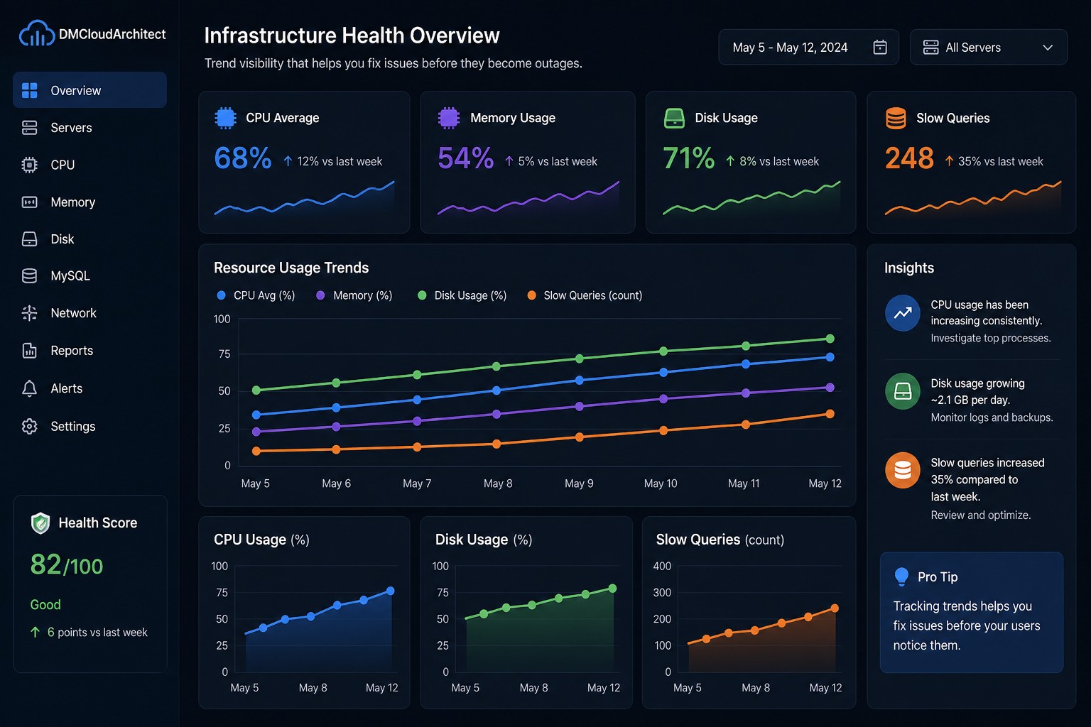
Task: Click the Health Score green up arrow
Action: coord(35,632)
